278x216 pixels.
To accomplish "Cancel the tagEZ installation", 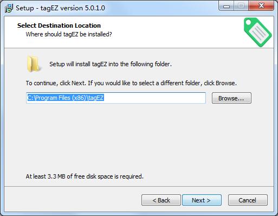I will pos(248,200).
